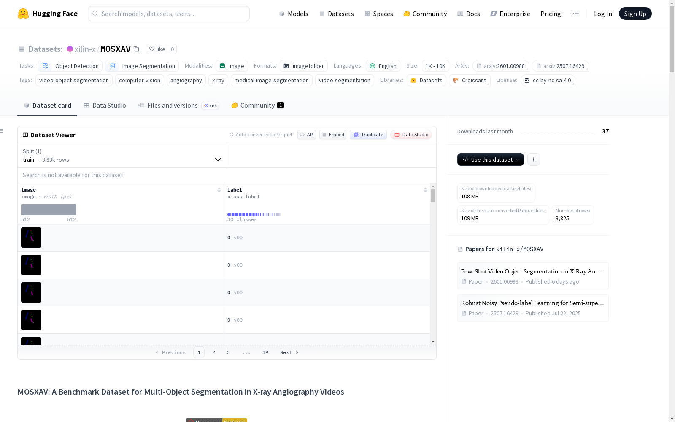Image resolution: width=675 pixels, height=422 pixels.
Task: Open Enterprise in the top navigation
Action: click(x=510, y=14)
